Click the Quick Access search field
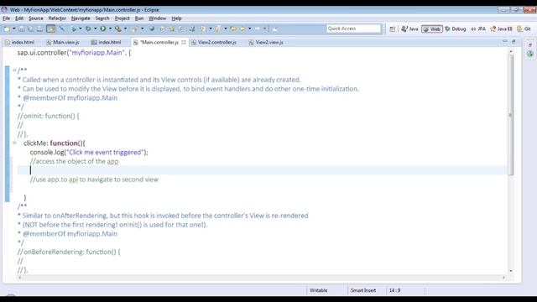The width and height of the screenshot is (537, 302). (354, 29)
